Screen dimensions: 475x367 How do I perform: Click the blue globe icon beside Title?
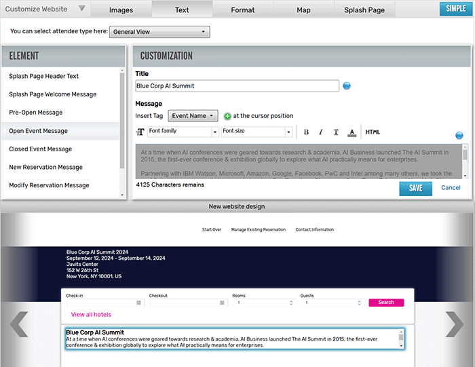coord(347,86)
